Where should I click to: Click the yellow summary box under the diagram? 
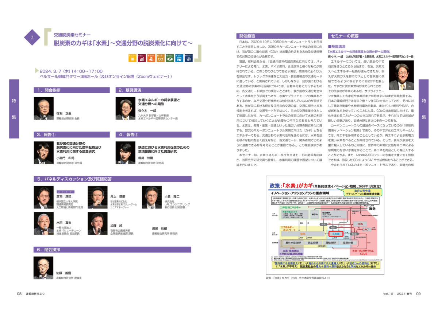(327, 265)
